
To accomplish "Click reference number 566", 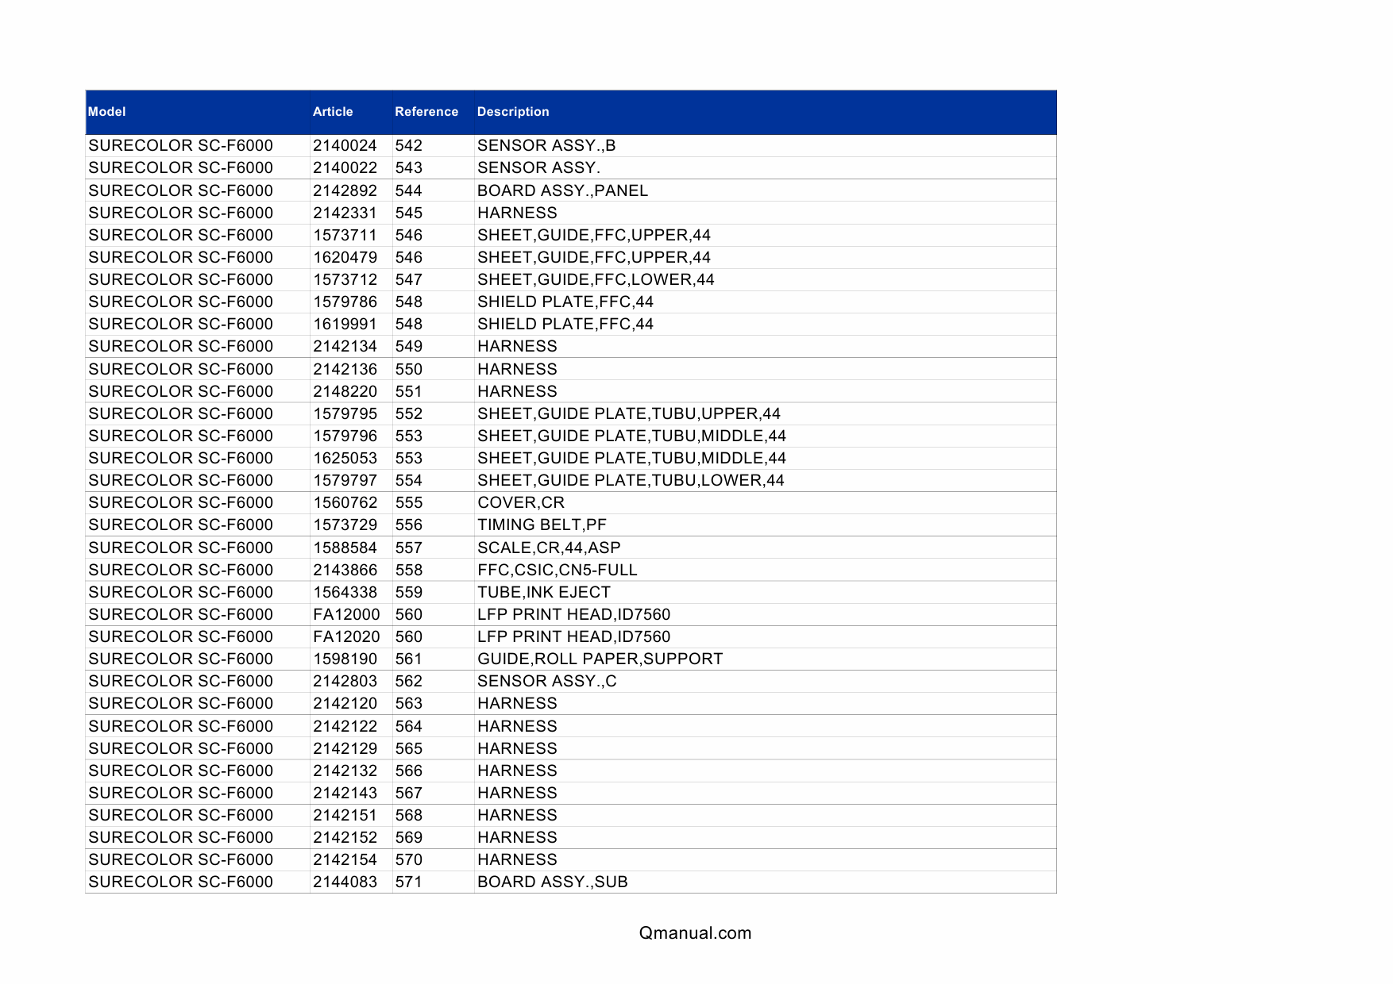I will [409, 771].
